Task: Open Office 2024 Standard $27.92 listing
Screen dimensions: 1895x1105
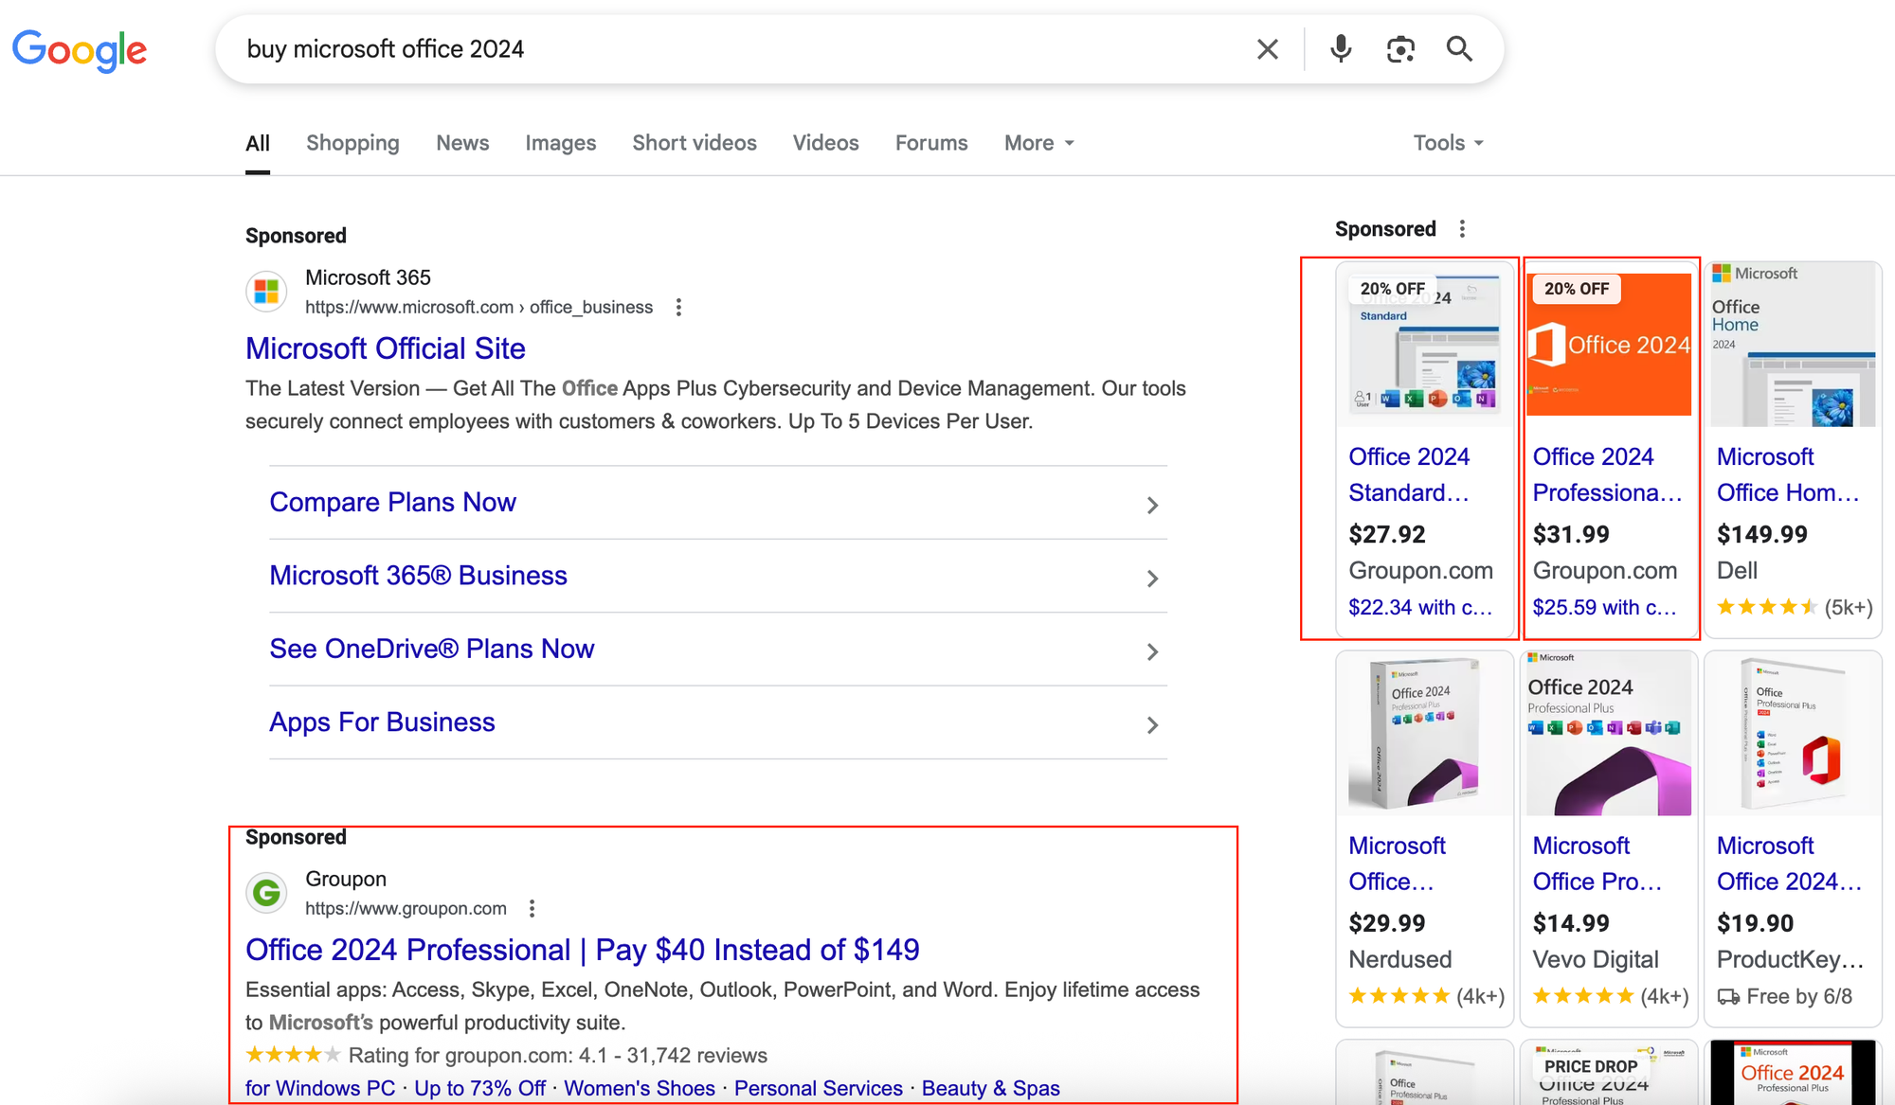Action: tap(1409, 474)
